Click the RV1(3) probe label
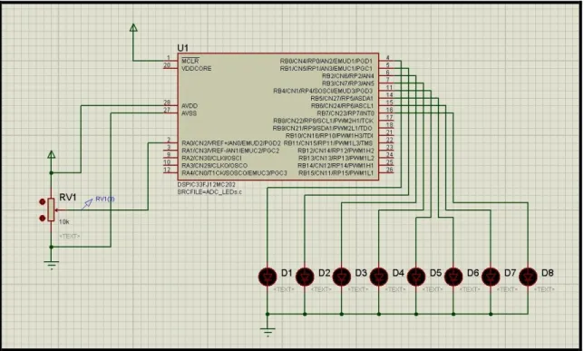The width and height of the screenshot is (584, 351). point(105,199)
